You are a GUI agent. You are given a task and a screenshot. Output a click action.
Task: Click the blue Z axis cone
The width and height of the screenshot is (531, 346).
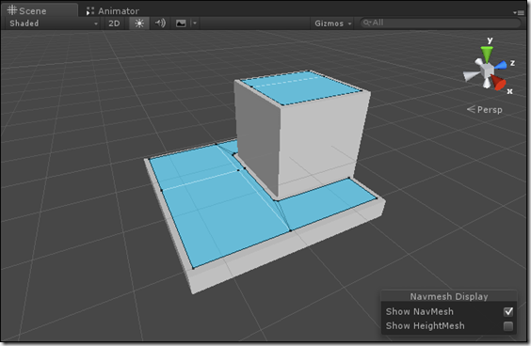tap(501, 65)
